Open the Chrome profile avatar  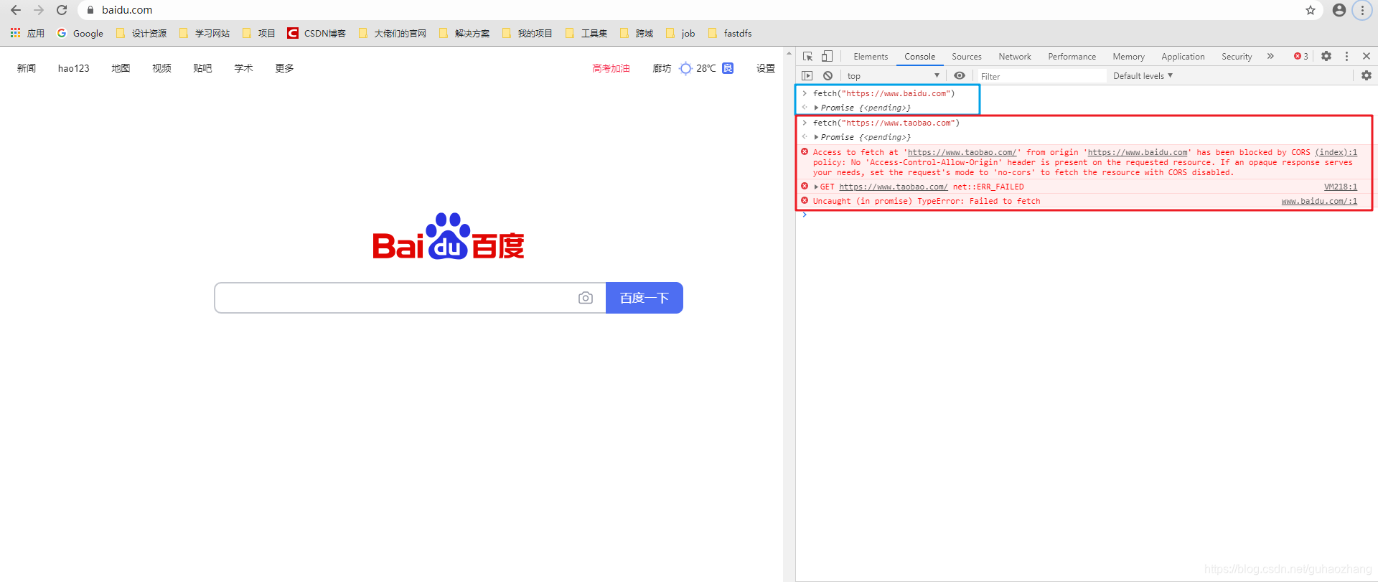click(x=1339, y=10)
